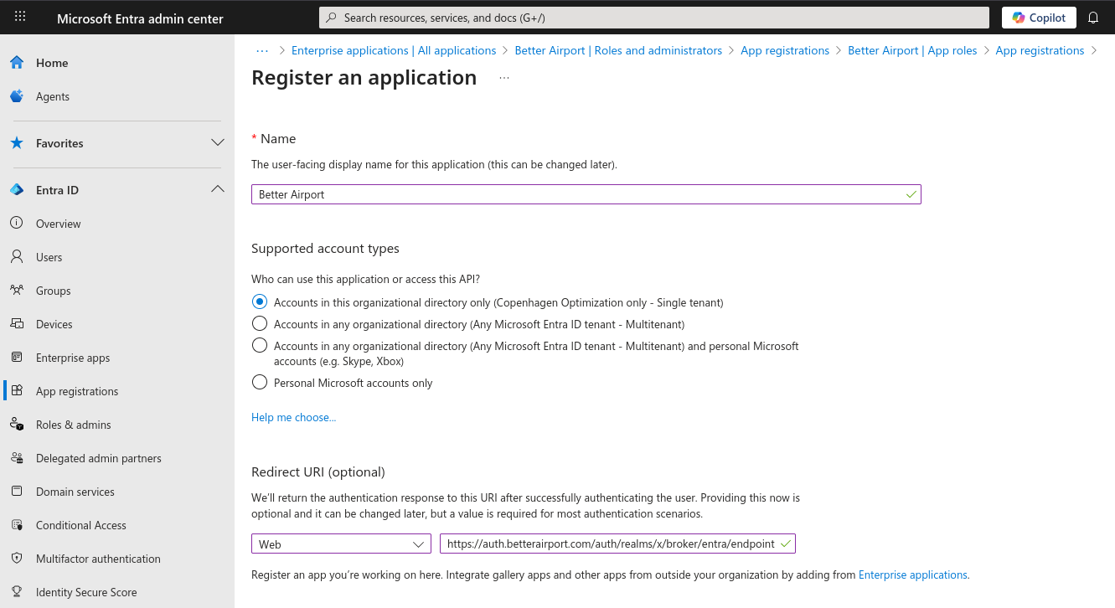Click the Domain services icon
The width and height of the screenshot is (1115, 608).
pos(17,492)
